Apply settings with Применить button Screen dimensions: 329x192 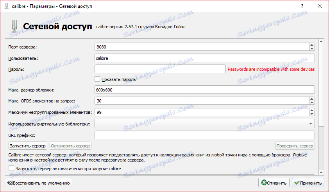[308, 183]
